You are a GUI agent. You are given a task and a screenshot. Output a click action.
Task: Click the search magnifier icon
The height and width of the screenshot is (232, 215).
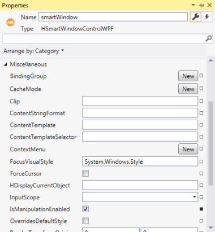pyautogui.click(x=208, y=38)
